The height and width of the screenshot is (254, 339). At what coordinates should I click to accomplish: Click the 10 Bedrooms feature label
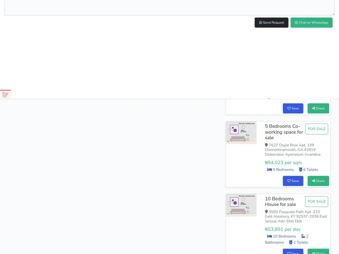point(284,236)
